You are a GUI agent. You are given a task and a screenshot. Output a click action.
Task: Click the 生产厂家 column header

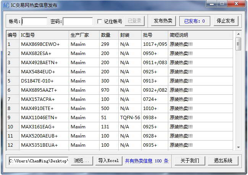tap(84, 35)
